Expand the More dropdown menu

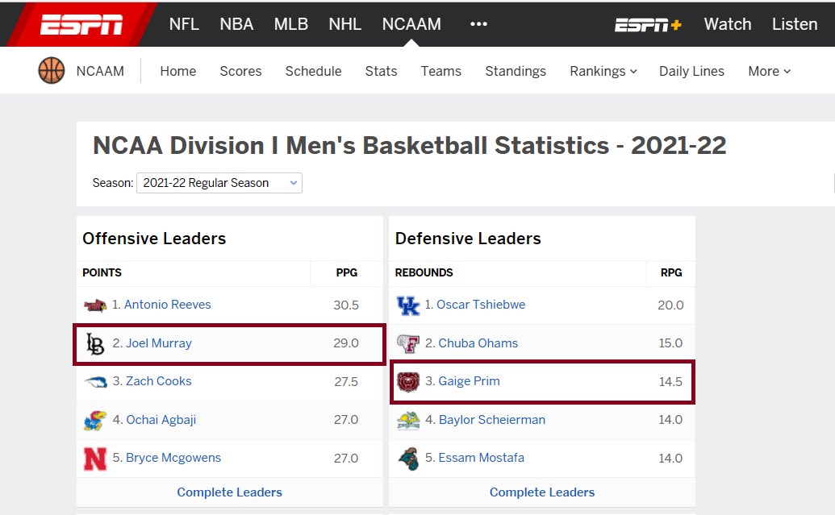click(x=770, y=71)
